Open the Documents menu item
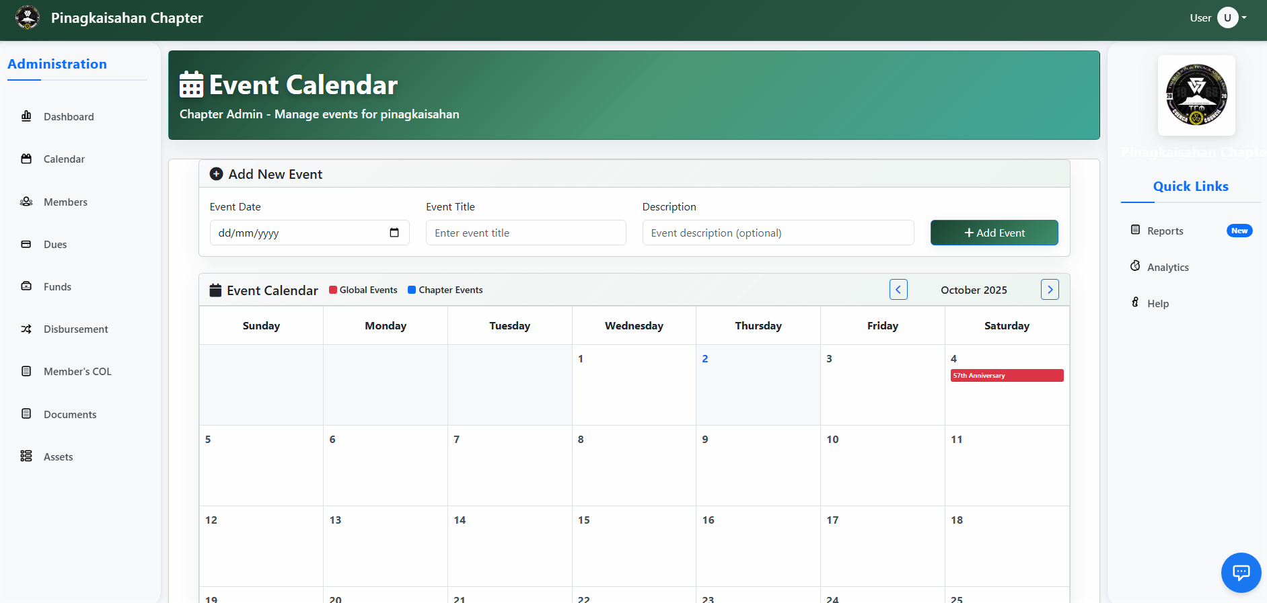Screen dimensions: 1267x603 point(70,414)
